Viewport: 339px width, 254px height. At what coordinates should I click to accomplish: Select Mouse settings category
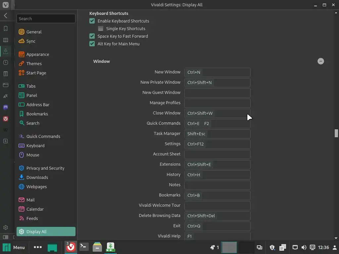click(x=46, y=155)
